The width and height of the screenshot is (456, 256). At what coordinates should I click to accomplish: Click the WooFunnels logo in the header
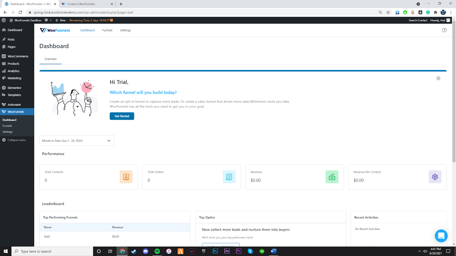[55, 30]
